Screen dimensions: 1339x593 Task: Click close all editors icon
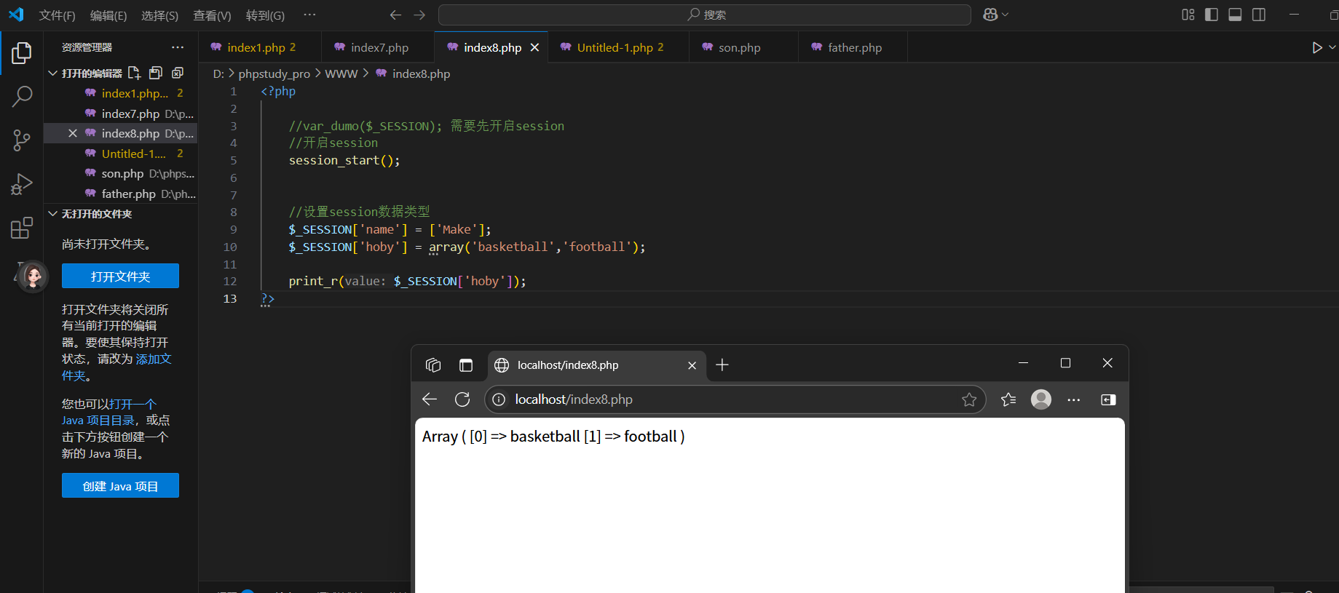pos(178,73)
